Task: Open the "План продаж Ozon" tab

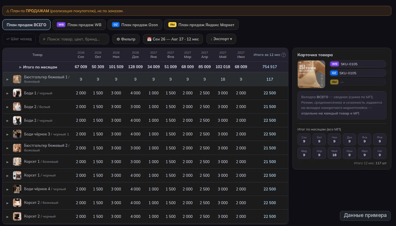Action: 135,25
